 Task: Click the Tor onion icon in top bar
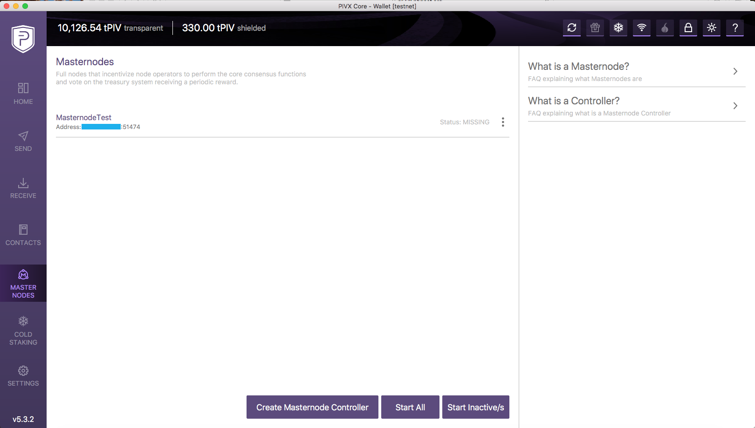click(x=665, y=28)
